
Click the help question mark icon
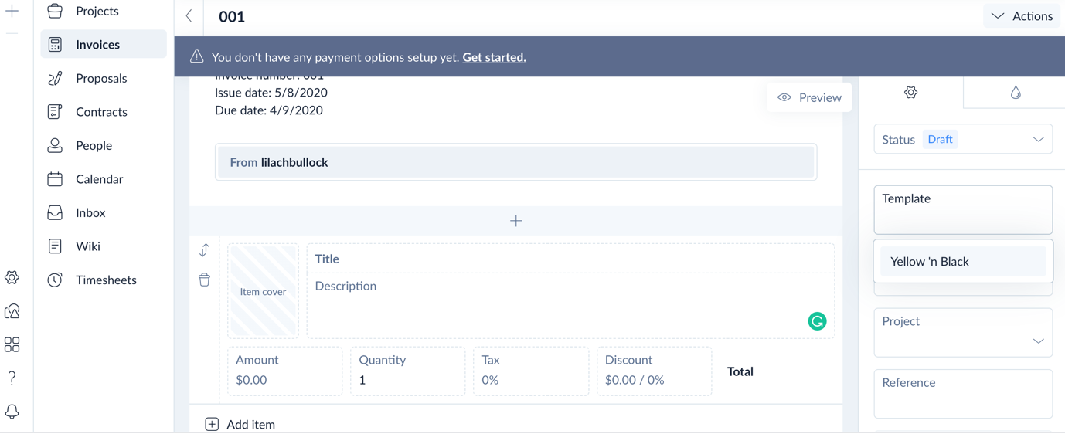12,378
